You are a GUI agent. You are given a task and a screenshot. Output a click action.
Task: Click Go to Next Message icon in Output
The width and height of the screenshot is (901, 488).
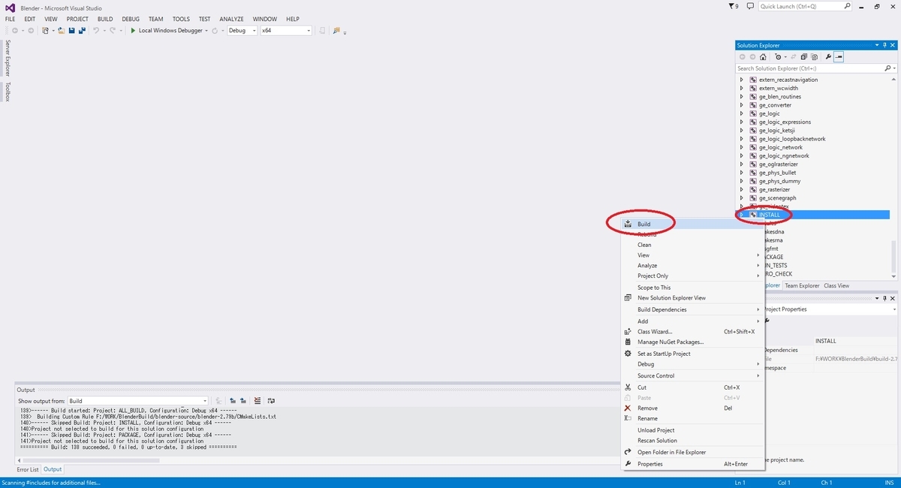click(243, 401)
